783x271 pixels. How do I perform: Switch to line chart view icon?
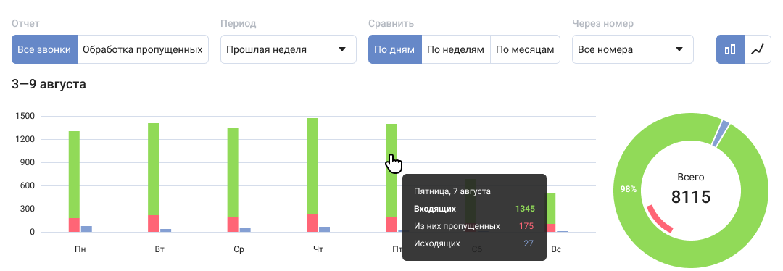(758, 49)
